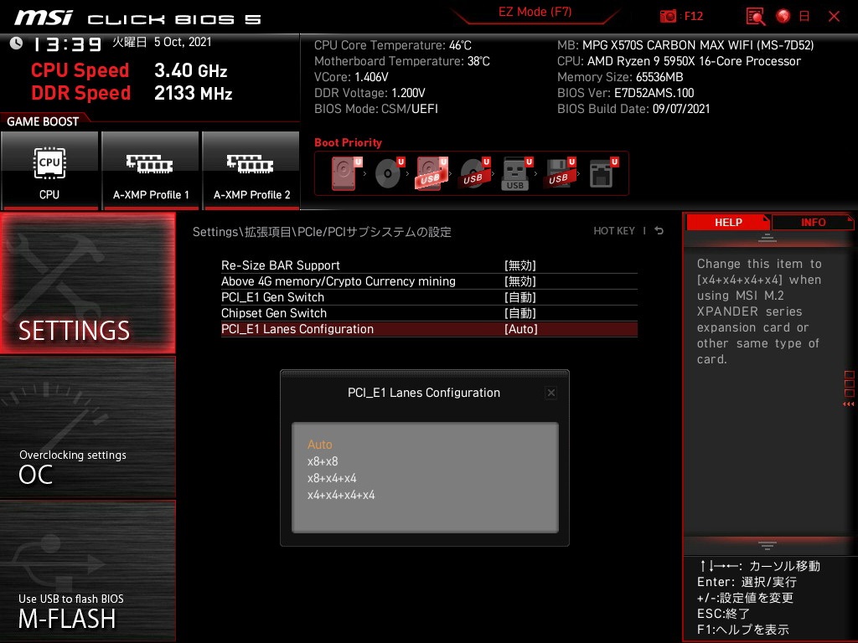The image size is (858, 643).
Task: Open PCI_E1 Gen Switch setting
Action: tap(429, 297)
